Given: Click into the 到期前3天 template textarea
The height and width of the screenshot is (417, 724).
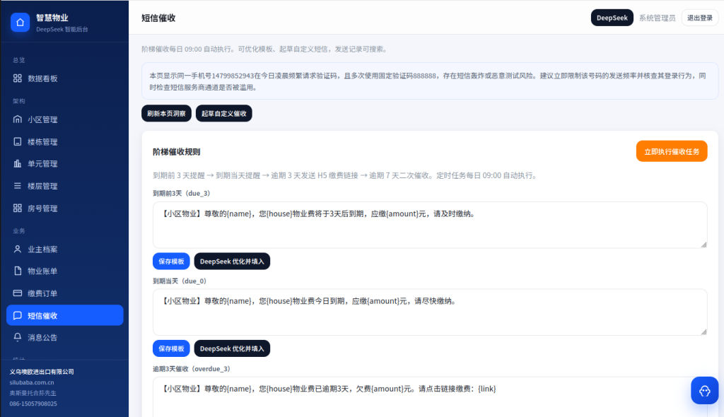Looking at the screenshot, I should [430, 225].
